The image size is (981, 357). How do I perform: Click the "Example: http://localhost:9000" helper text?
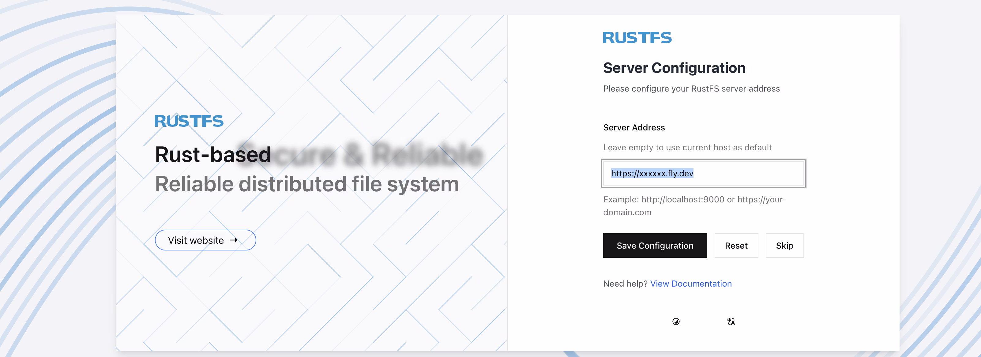(695, 206)
